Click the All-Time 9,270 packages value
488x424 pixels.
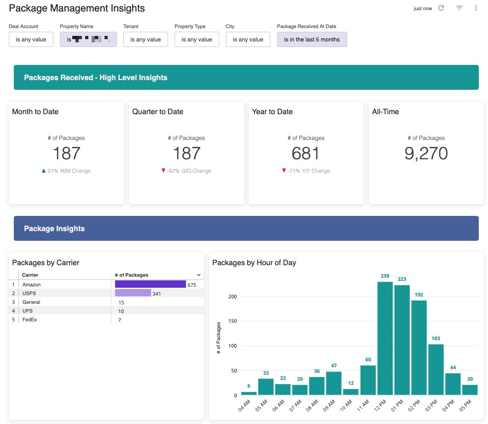tap(426, 153)
